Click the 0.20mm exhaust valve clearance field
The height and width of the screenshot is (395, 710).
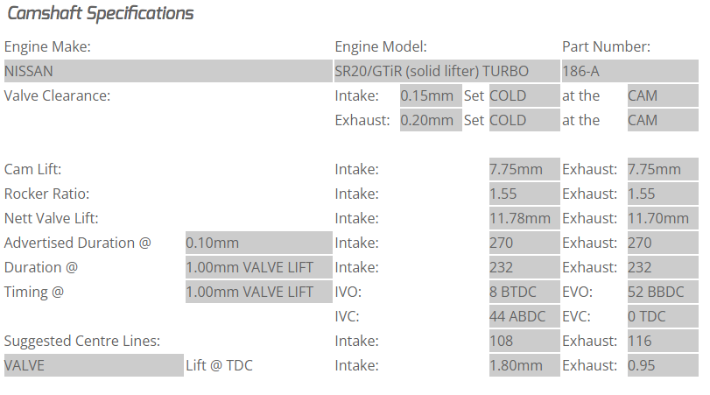430,120
